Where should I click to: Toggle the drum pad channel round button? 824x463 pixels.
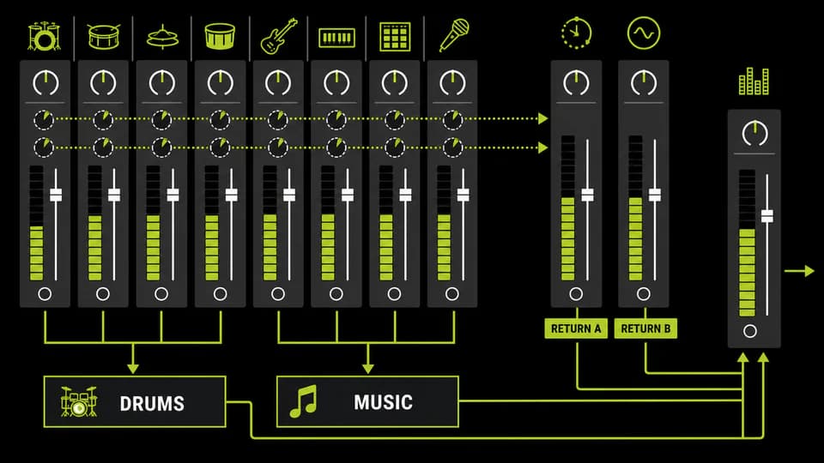click(x=394, y=294)
